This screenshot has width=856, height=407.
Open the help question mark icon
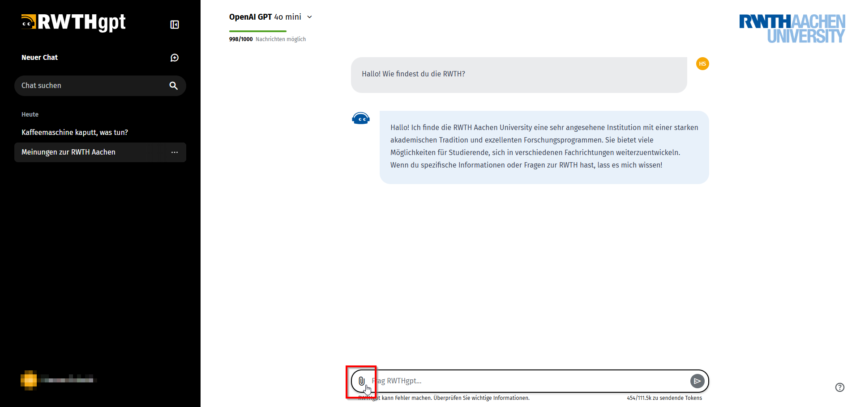[x=839, y=387]
